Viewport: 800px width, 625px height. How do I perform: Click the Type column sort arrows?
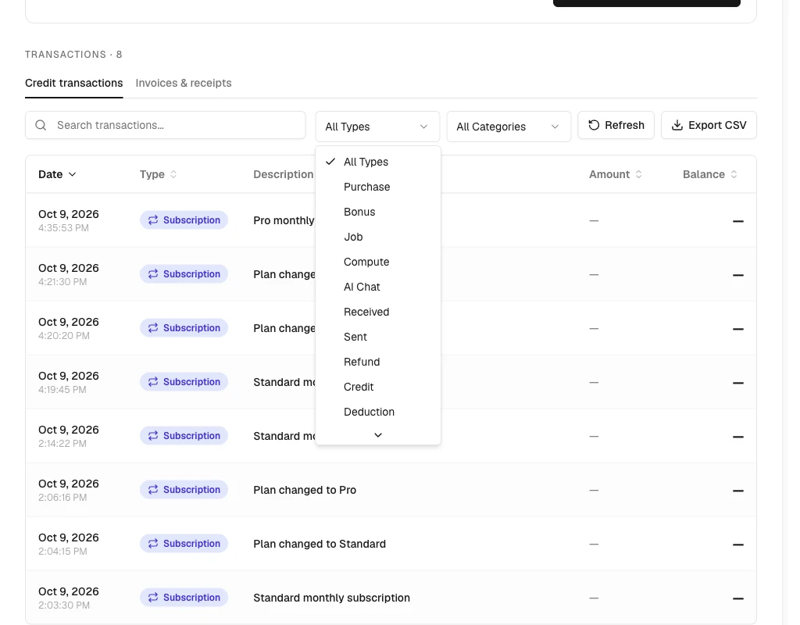173,174
